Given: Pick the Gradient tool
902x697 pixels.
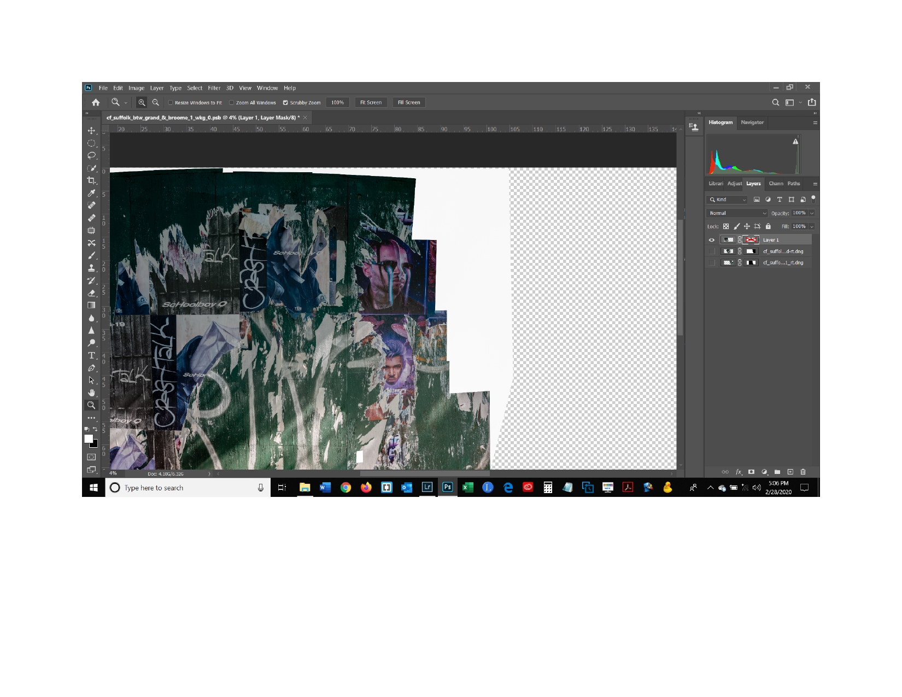Looking at the screenshot, I should [x=92, y=304].
